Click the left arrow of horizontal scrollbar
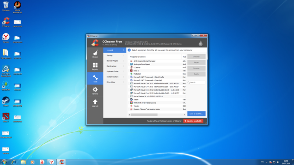 129,115
